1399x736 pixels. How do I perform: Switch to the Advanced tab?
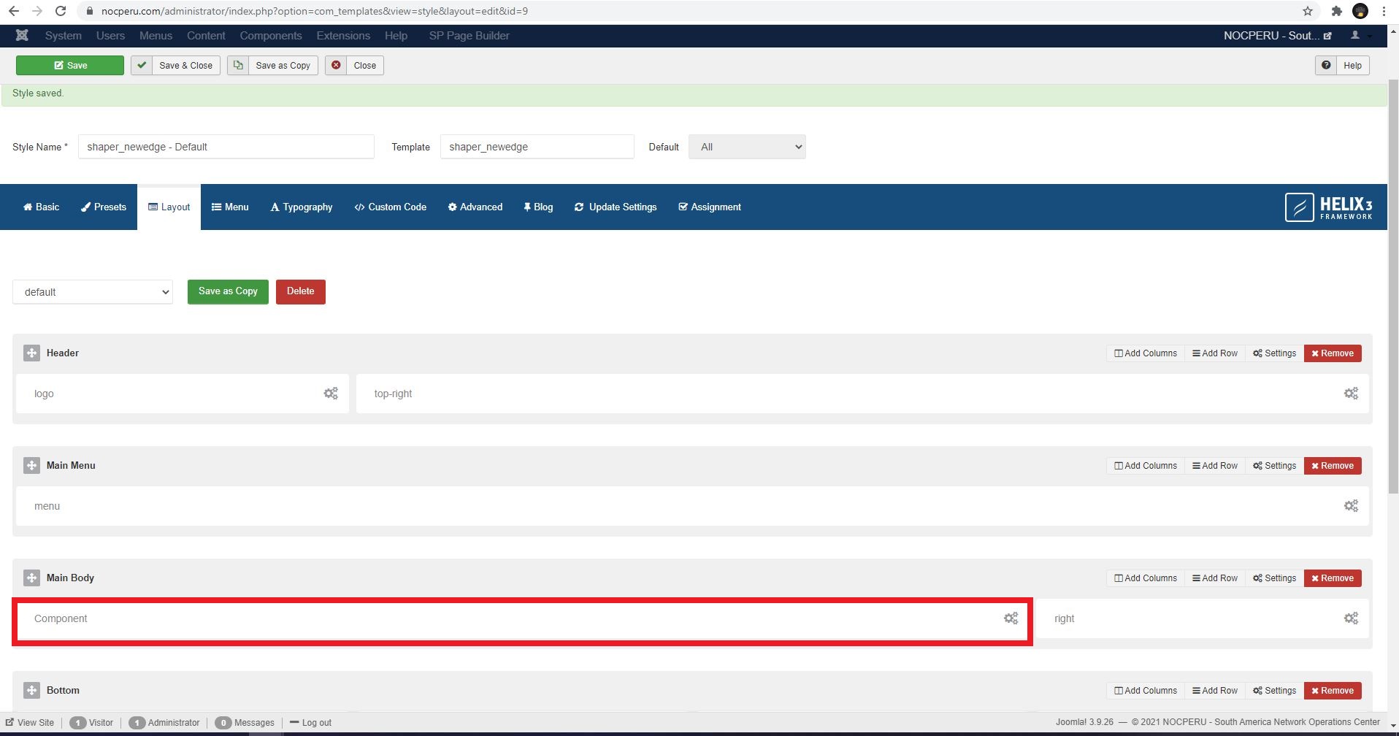pyautogui.click(x=475, y=207)
